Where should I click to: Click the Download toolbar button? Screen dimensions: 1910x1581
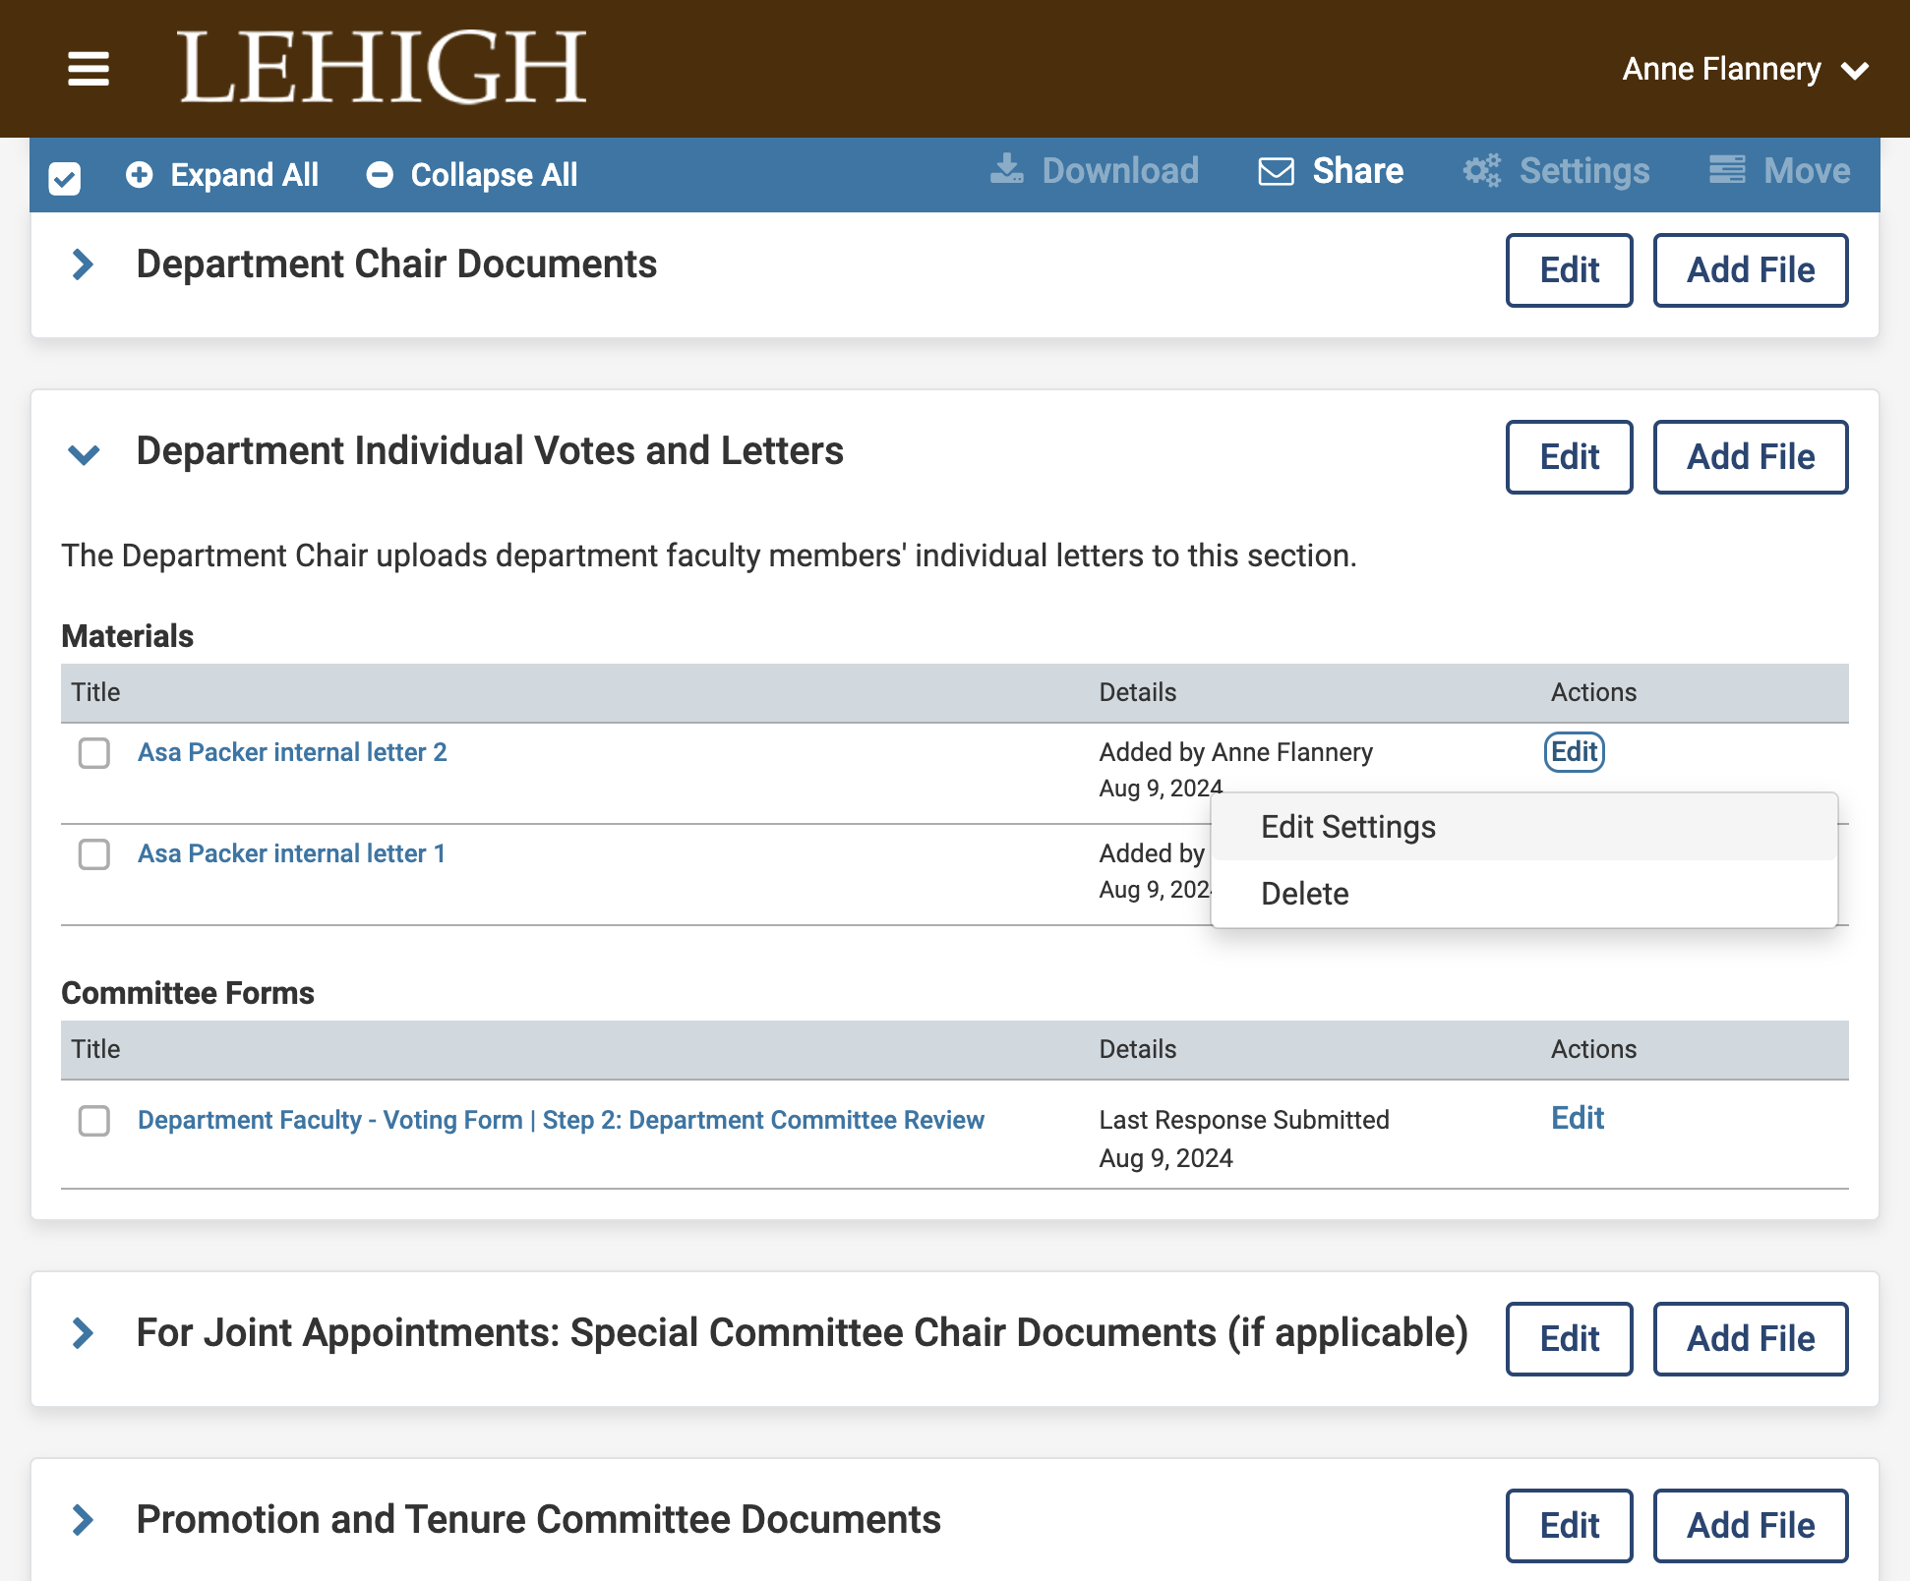pyautogui.click(x=1095, y=171)
